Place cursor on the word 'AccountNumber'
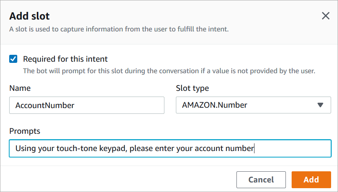338x192 pixels. tap(45, 105)
